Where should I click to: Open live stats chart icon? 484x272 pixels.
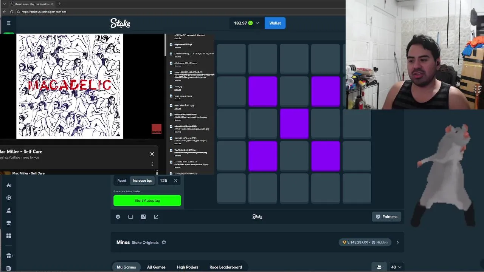(143, 217)
